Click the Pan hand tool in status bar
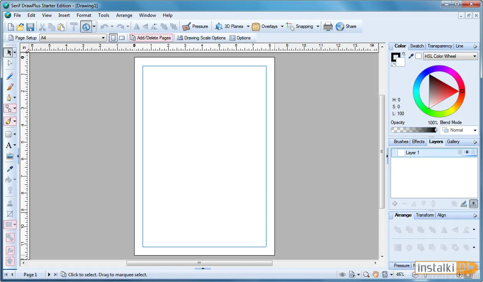This screenshot has width=483, height=282. [x=376, y=274]
